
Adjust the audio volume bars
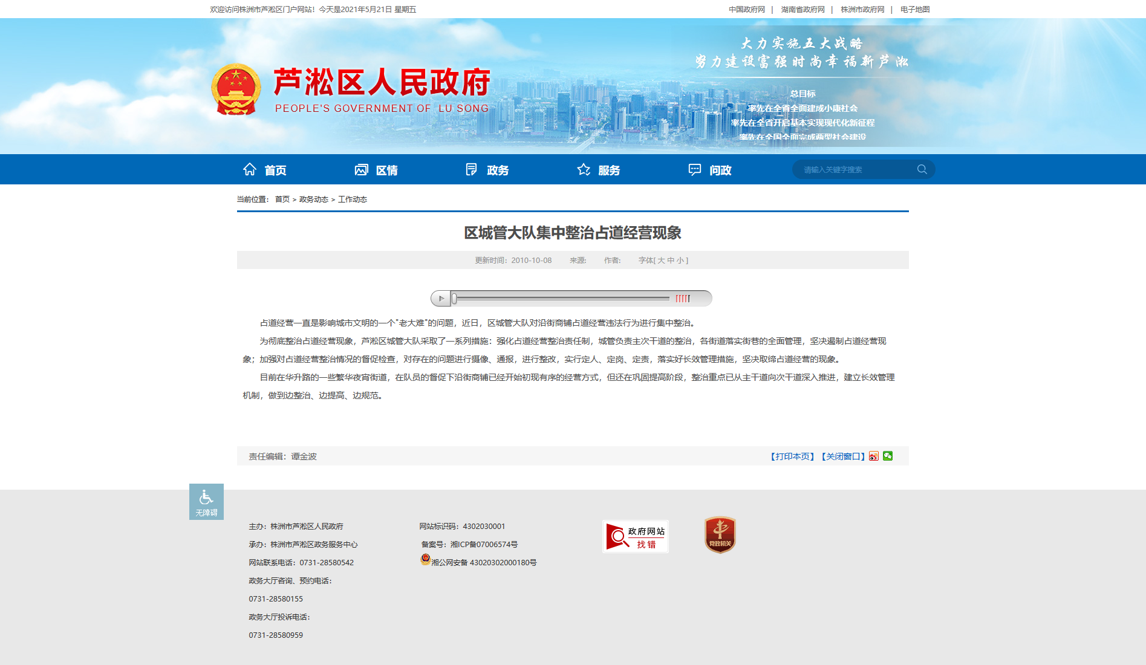tap(683, 298)
